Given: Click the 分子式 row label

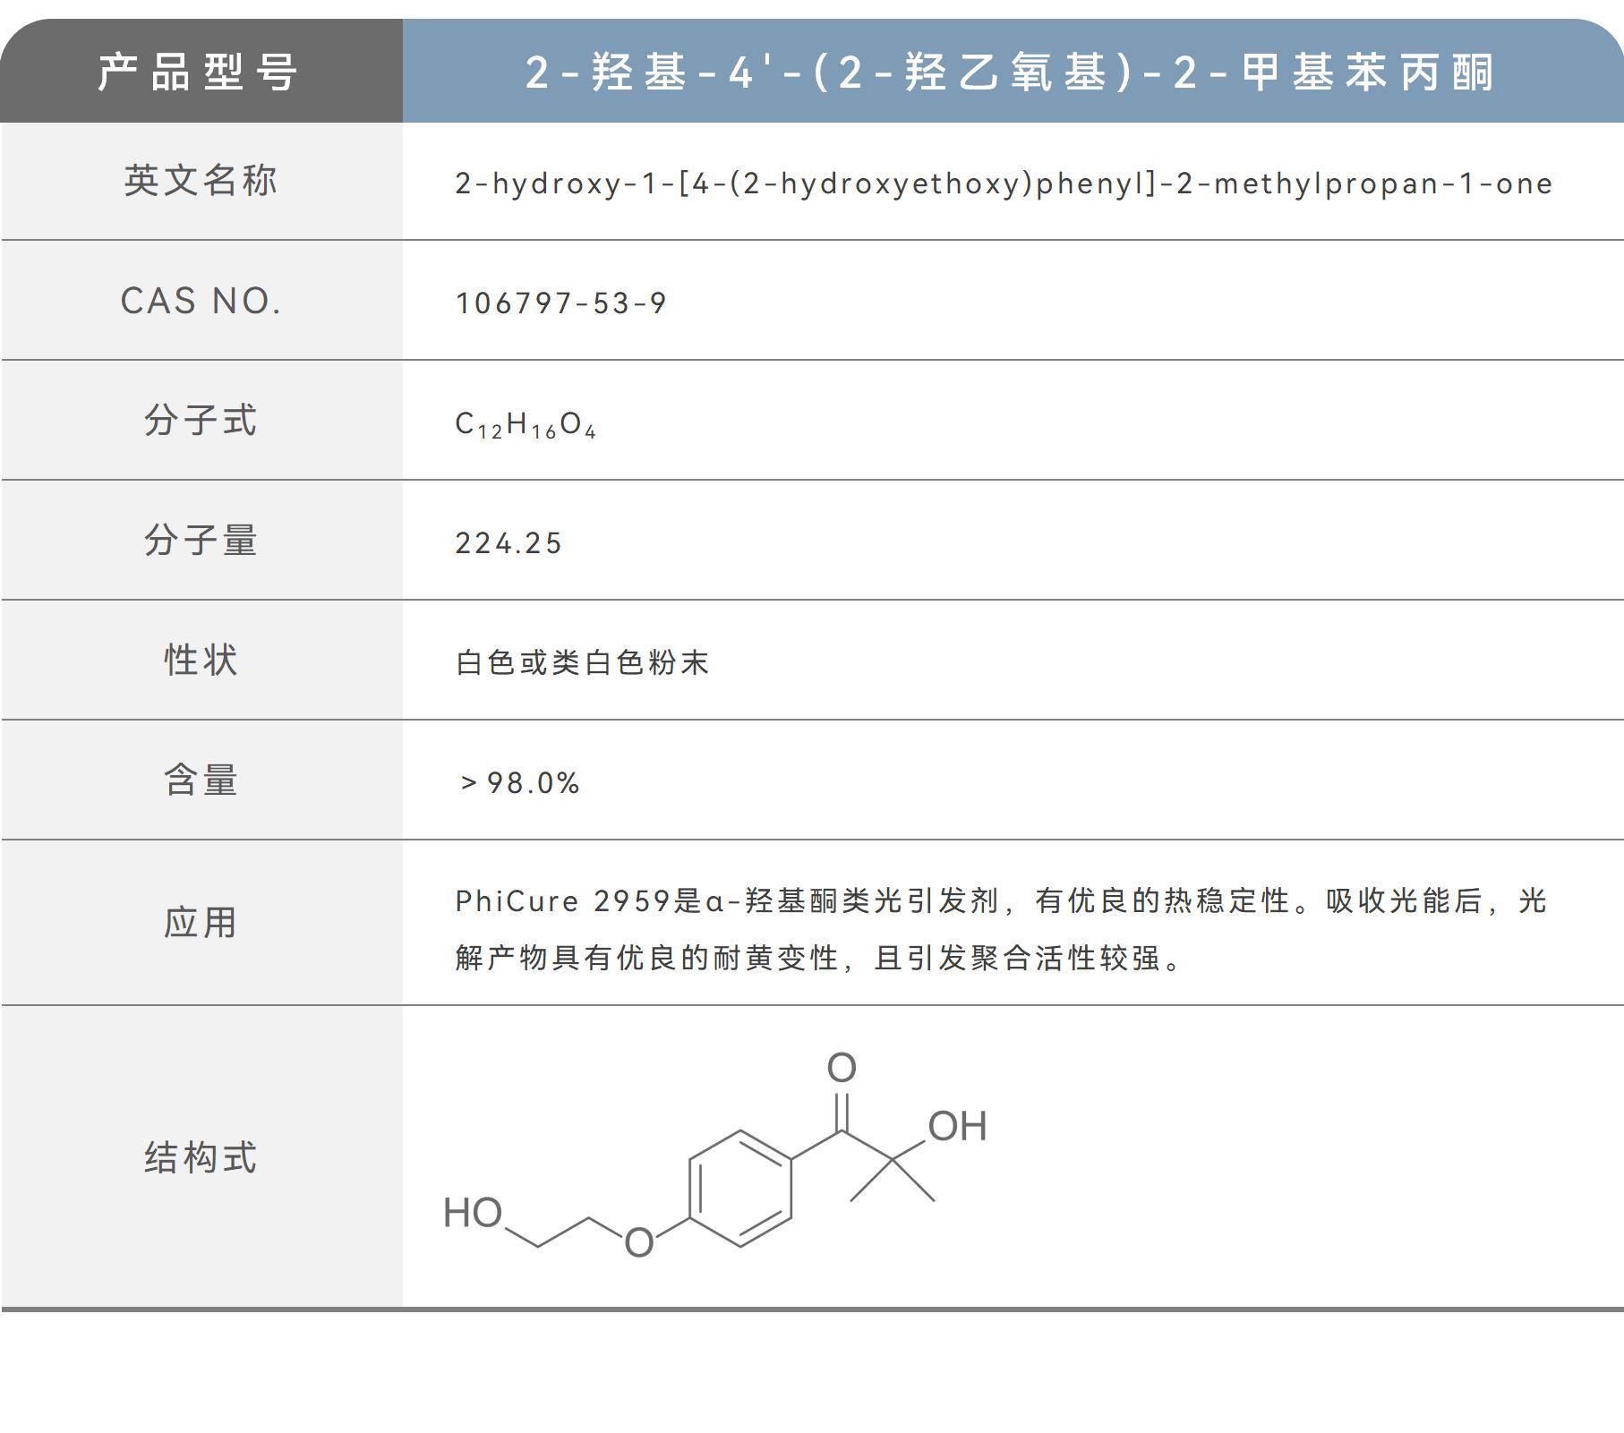Looking at the screenshot, I should click(x=201, y=421).
